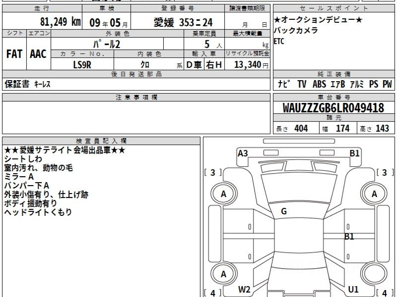The height and width of the screenshot is (297, 397).
Task: Select the recycle deposit amount 13,340
Action: coord(247,65)
